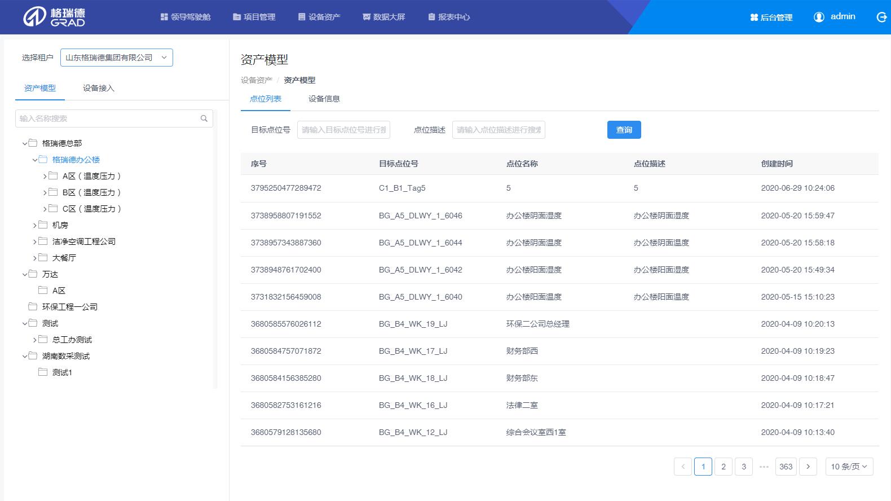Screen dimensions: 891x501
Task: Expand the 洁净空调工程公司 node
Action: (35, 242)
